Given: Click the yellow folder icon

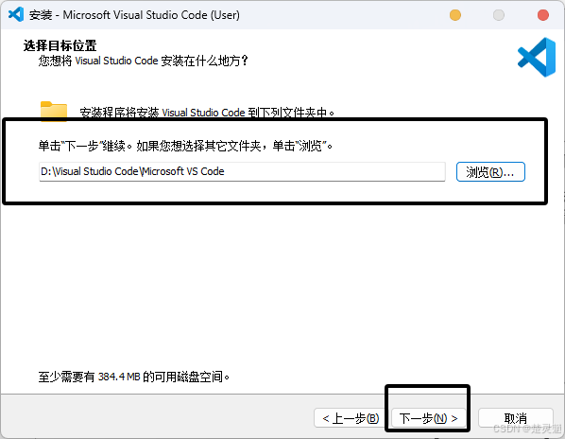Looking at the screenshot, I should [x=54, y=111].
